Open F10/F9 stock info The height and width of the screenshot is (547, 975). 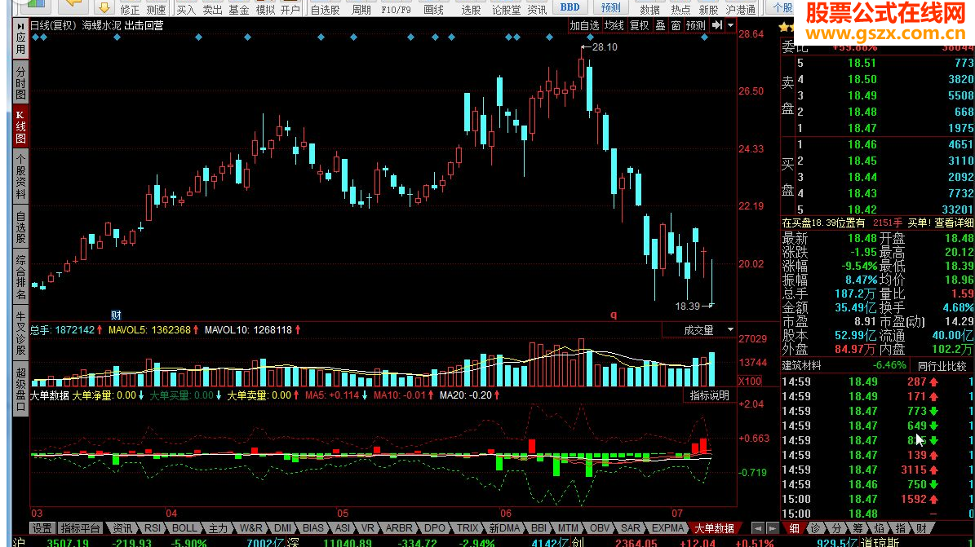396,9
